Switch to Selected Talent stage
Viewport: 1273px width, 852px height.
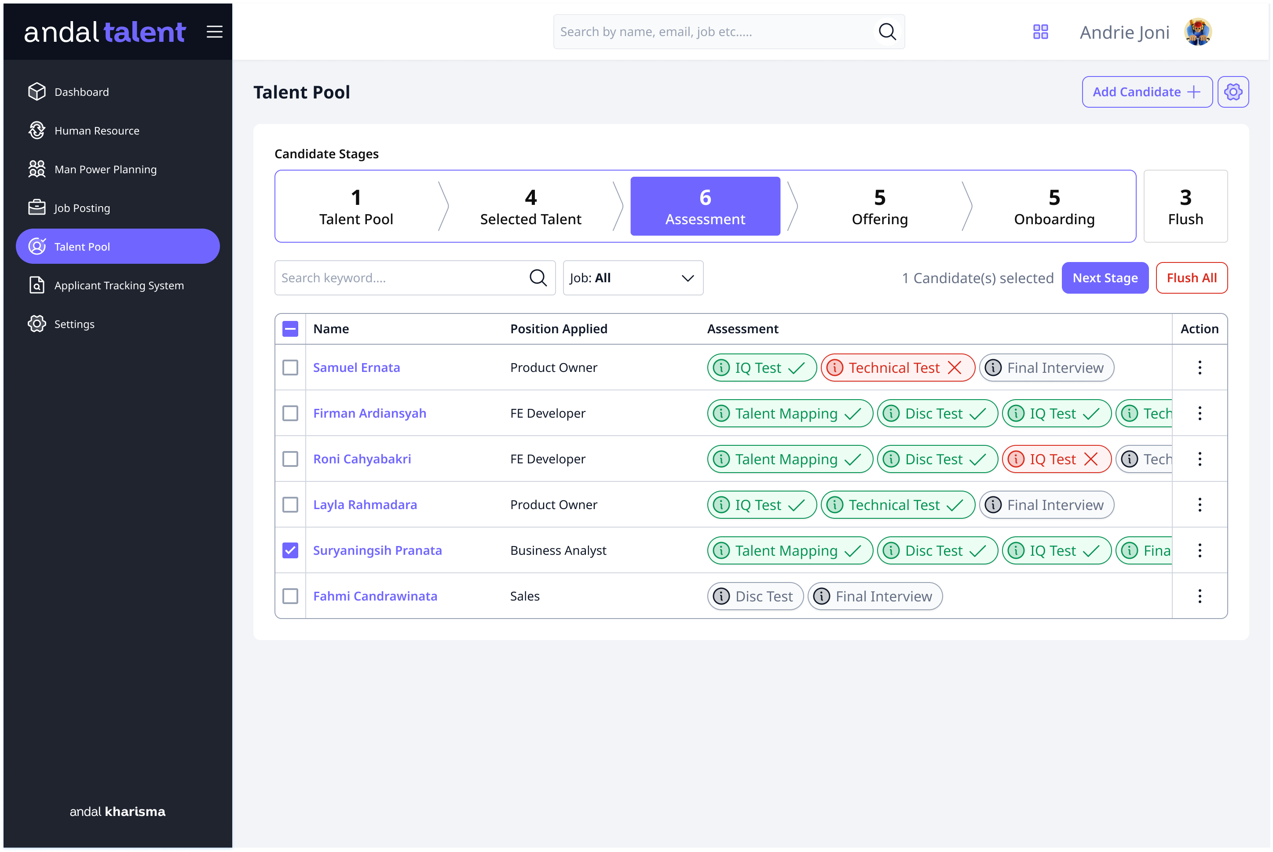pyautogui.click(x=530, y=207)
